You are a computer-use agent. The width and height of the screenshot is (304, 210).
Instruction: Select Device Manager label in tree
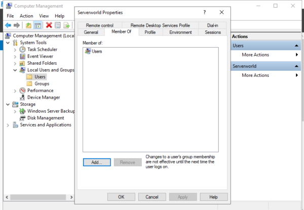[x=44, y=97]
